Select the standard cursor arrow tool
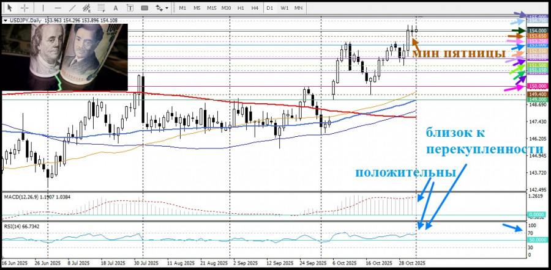 point(9,8)
